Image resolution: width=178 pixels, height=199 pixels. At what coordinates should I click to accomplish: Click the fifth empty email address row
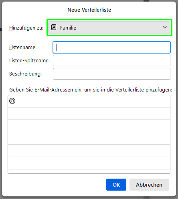(x=89, y=151)
